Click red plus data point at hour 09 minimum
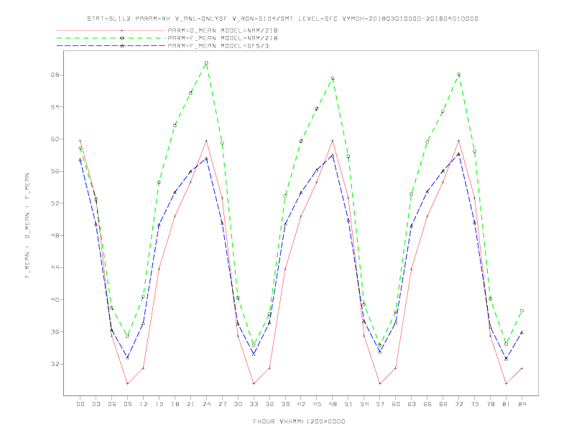 click(127, 383)
